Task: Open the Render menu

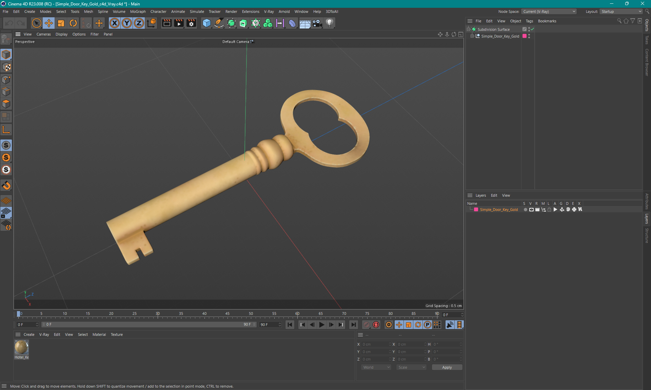Action: (x=232, y=11)
